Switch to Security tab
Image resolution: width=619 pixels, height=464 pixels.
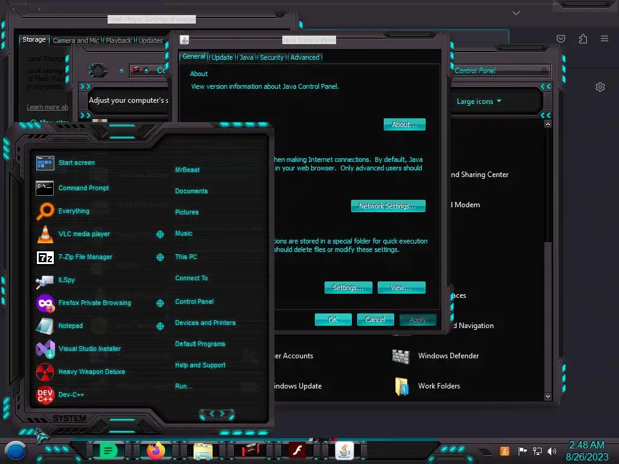(271, 57)
